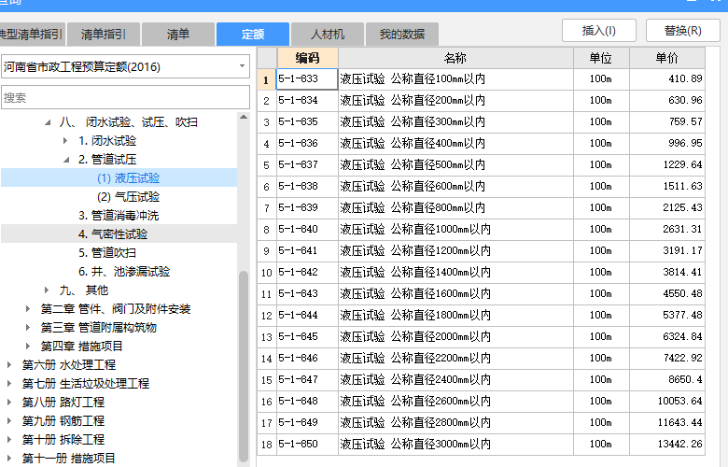Click the 编码 column header
Screen dimensions: 728x467
coord(307,58)
